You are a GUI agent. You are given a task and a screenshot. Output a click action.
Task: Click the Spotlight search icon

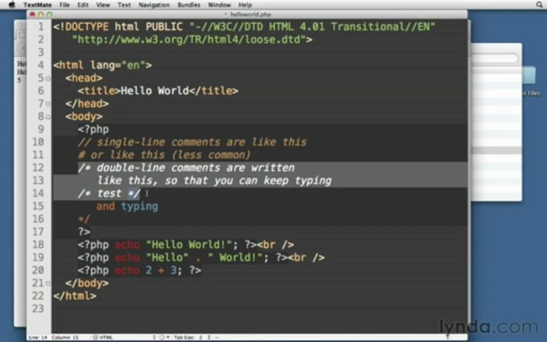pos(539,5)
